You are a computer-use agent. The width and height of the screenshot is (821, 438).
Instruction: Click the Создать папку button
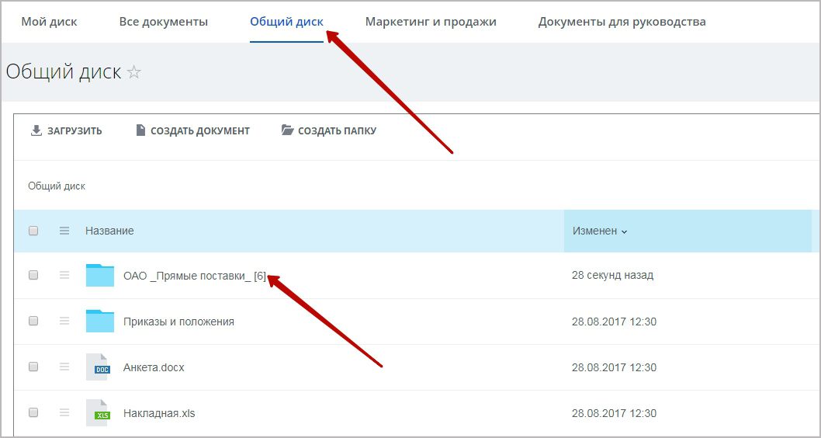pyautogui.click(x=329, y=130)
